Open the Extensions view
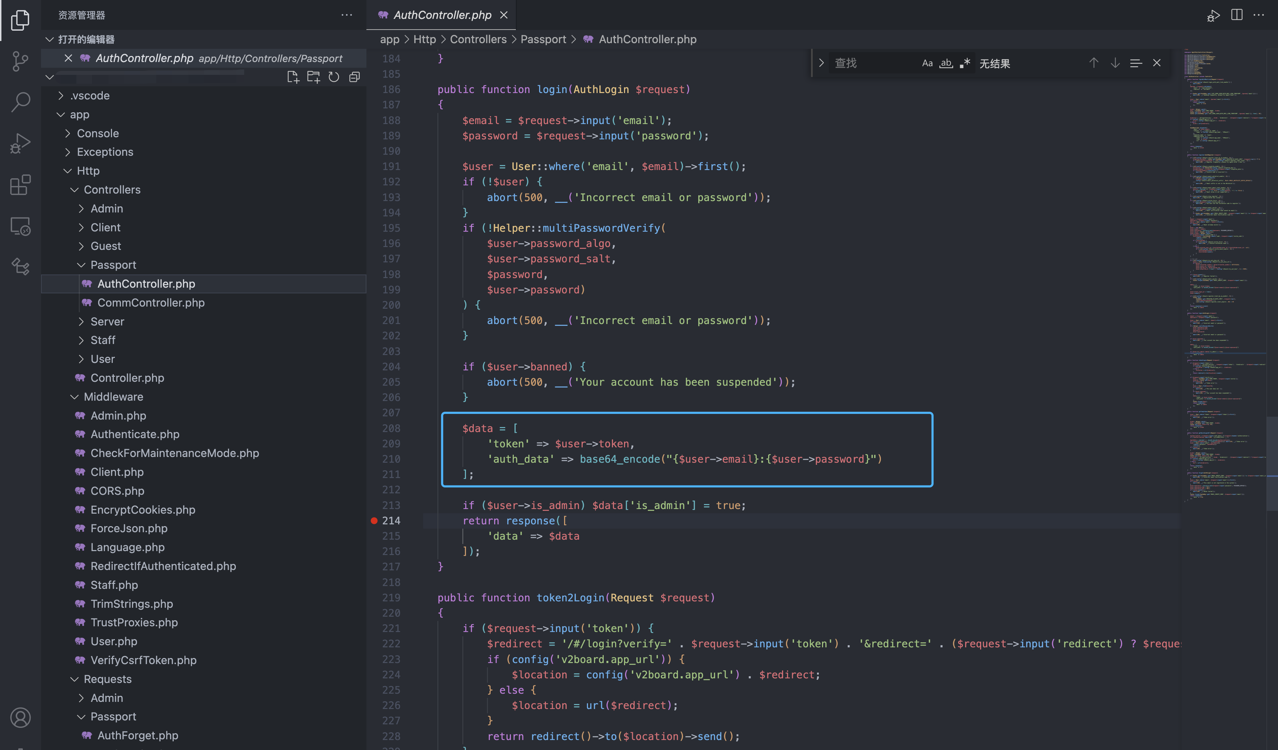The width and height of the screenshot is (1278, 750). tap(20, 185)
